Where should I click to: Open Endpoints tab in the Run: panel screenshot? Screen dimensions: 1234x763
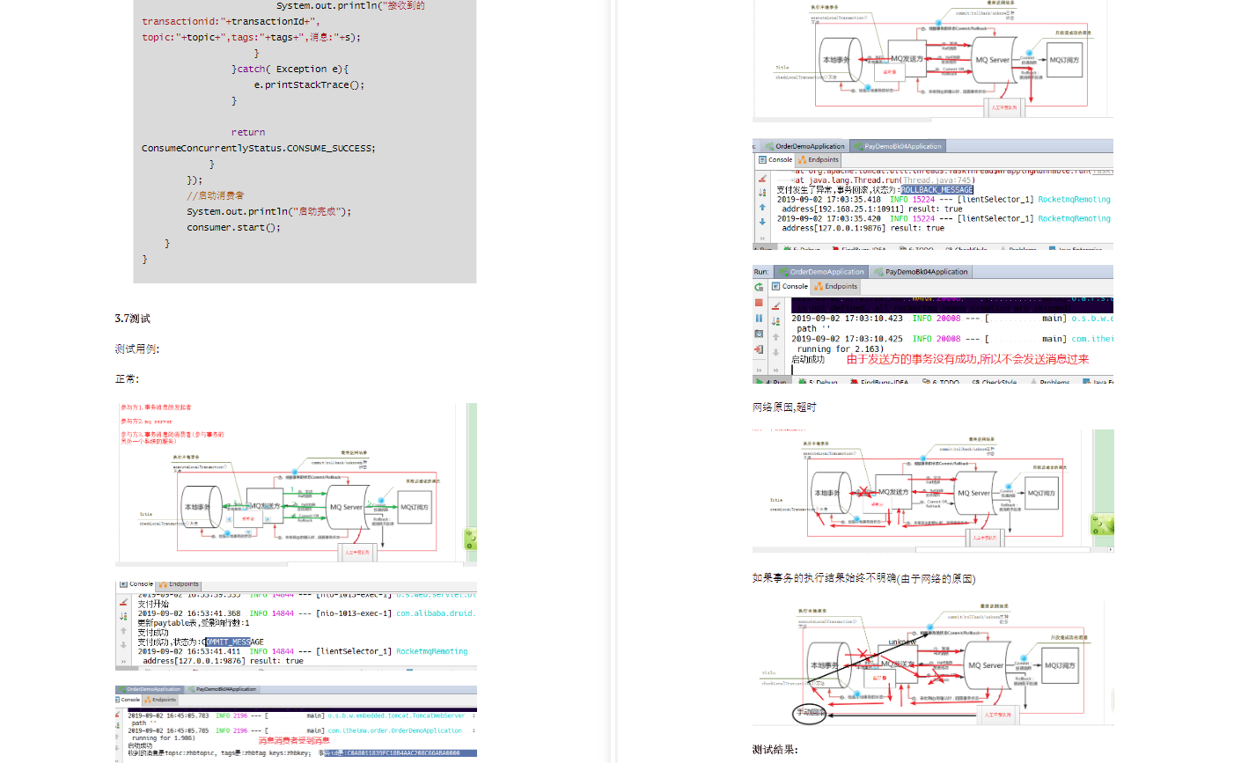click(x=835, y=286)
